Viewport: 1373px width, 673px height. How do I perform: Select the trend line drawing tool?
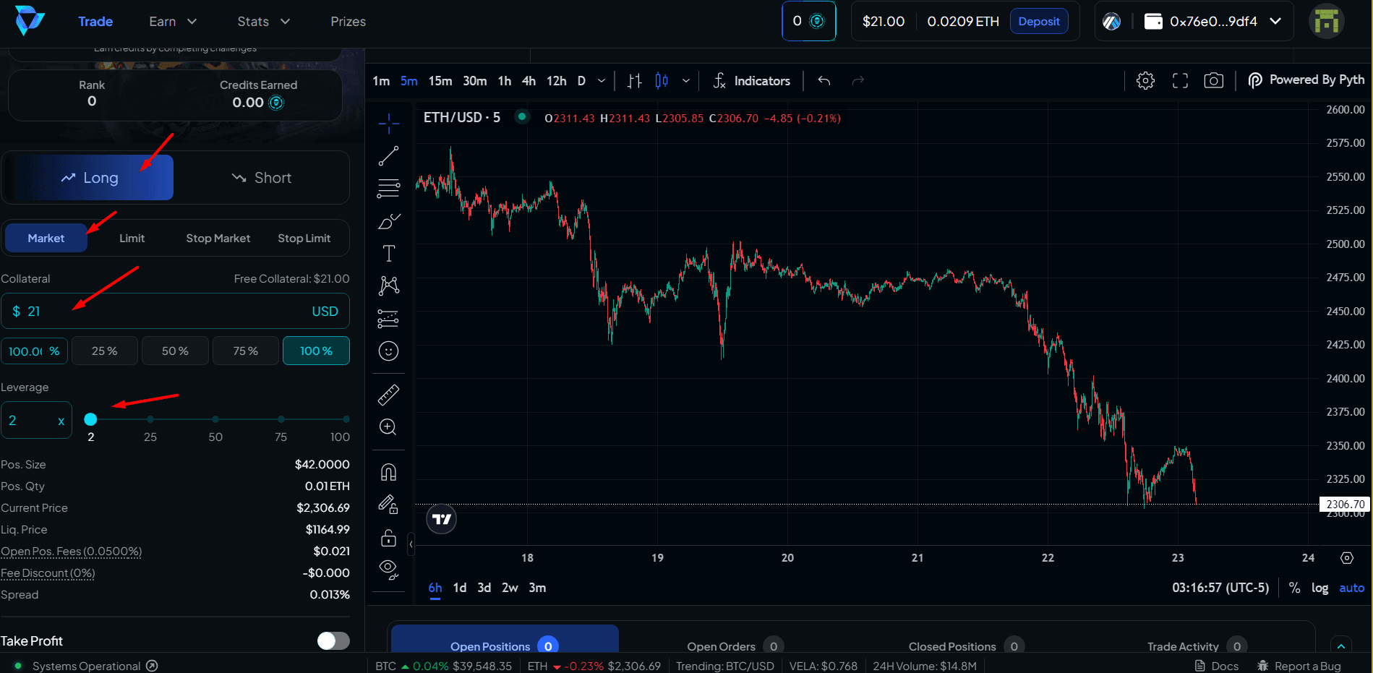tap(388, 156)
